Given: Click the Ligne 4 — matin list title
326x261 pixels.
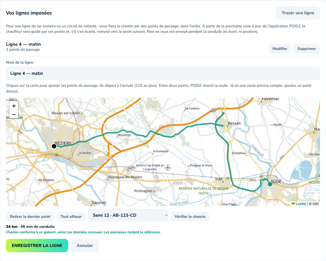Looking at the screenshot, I should click(23, 44).
